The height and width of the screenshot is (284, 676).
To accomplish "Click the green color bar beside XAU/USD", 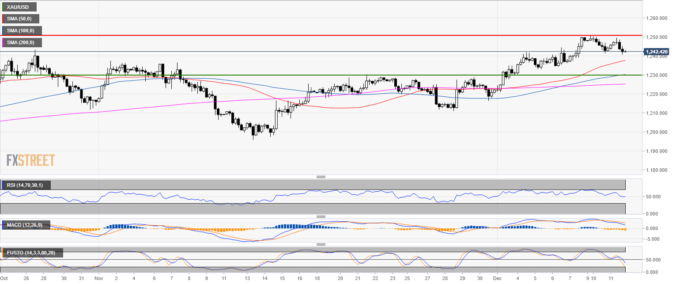I will (3, 7).
